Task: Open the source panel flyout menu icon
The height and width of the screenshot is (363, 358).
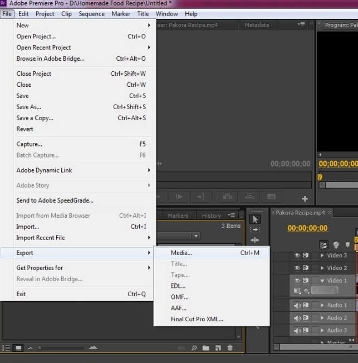Action: point(301,24)
